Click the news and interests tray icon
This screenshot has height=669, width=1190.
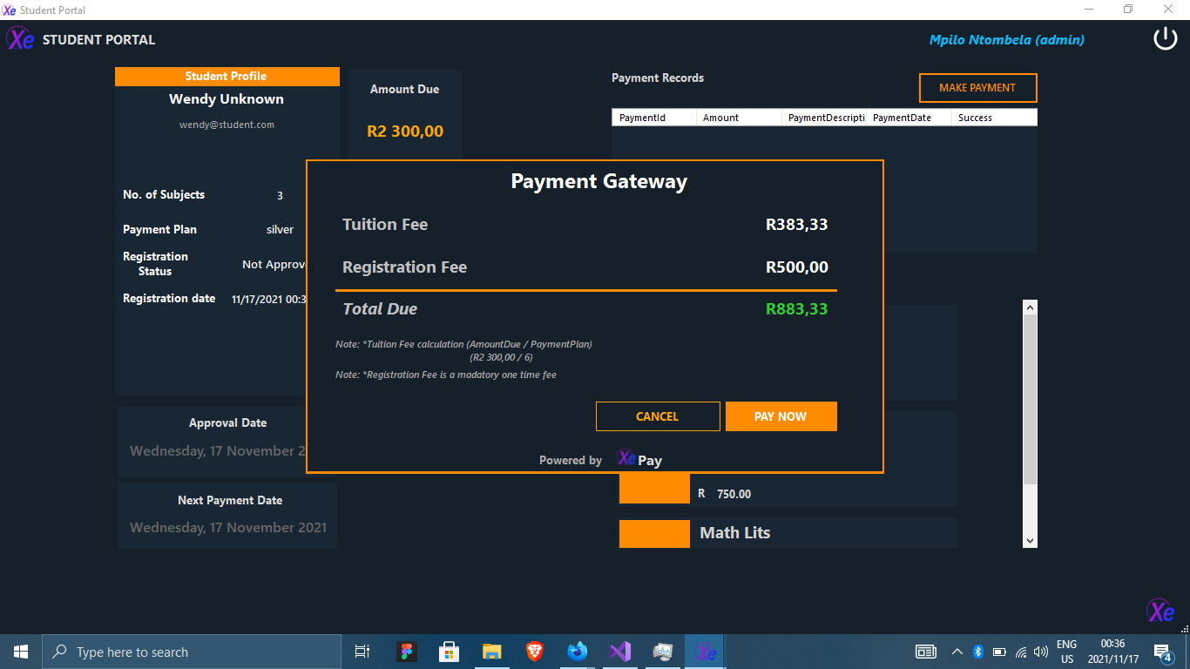(x=925, y=652)
